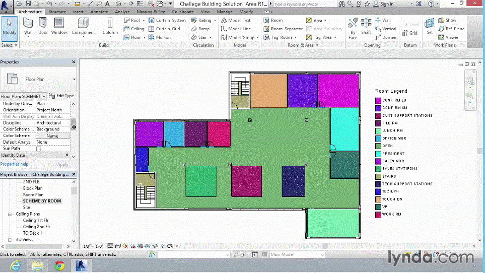This screenshot has height=273, width=485.
Task: Open the Floor Plan: SCHEME instance dropdown
Action: pyautogui.click(x=44, y=96)
